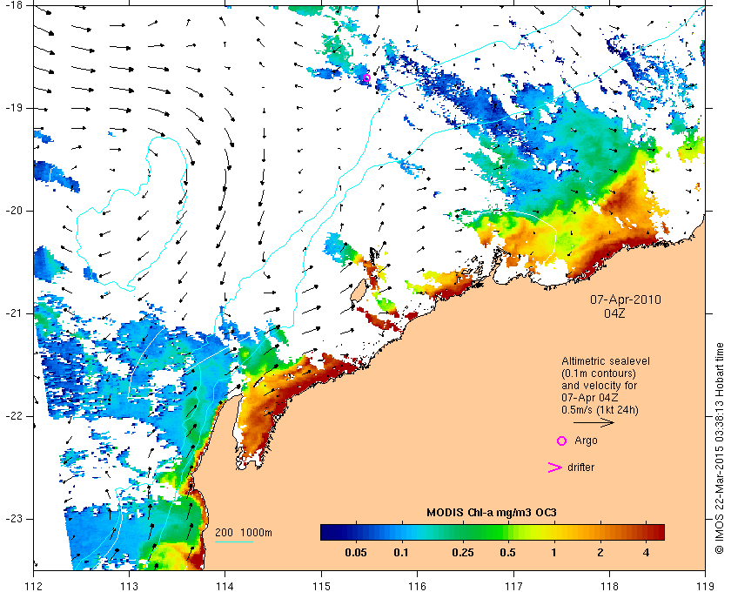Image resolution: width=731 pixels, height=592 pixels.
Task: Click the '04Z' time label under the date
Action: pos(615,313)
